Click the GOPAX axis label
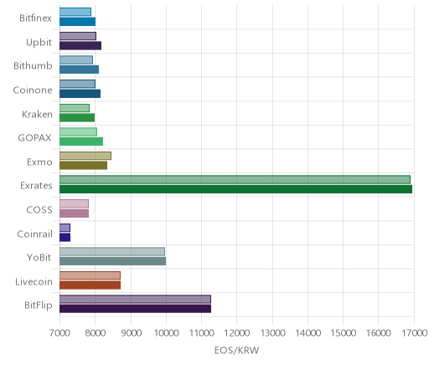Screen dimensions: 429x365 point(35,138)
